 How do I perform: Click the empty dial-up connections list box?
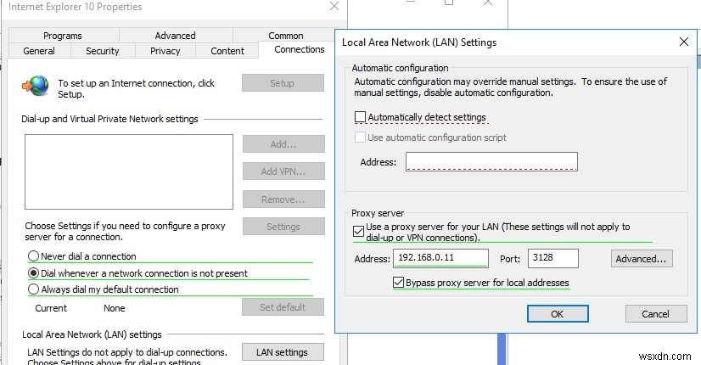tap(129, 171)
